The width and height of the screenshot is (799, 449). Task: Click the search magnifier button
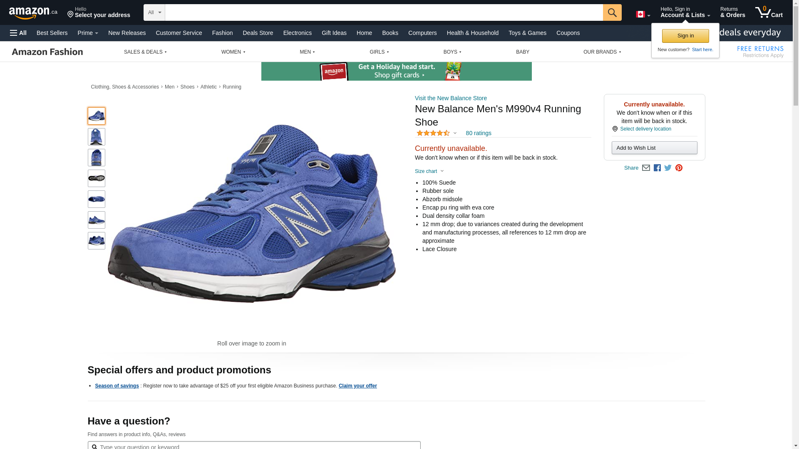point(612,12)
